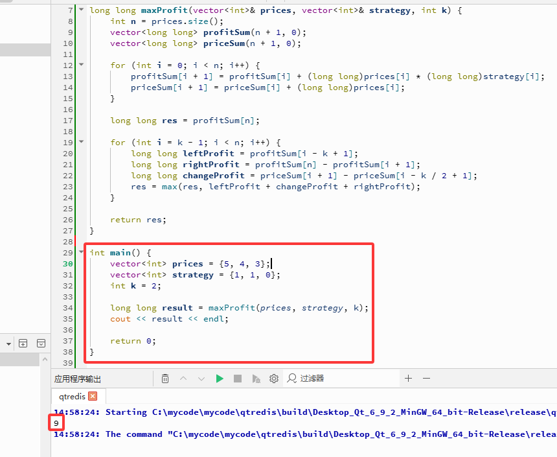Viewport: 557px width, 457px height.
Task: Click line number 7 in the gutter
Action: (71, 10)
